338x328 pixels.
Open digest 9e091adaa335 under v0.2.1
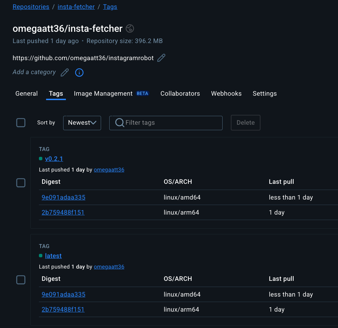[x=64, y=197]
